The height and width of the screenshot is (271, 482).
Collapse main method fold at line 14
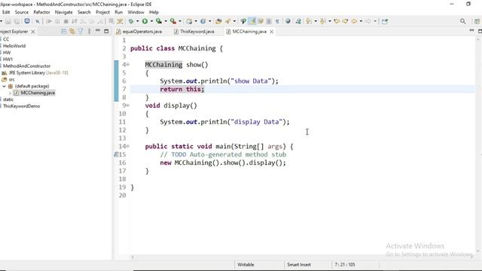coord(128,146)
